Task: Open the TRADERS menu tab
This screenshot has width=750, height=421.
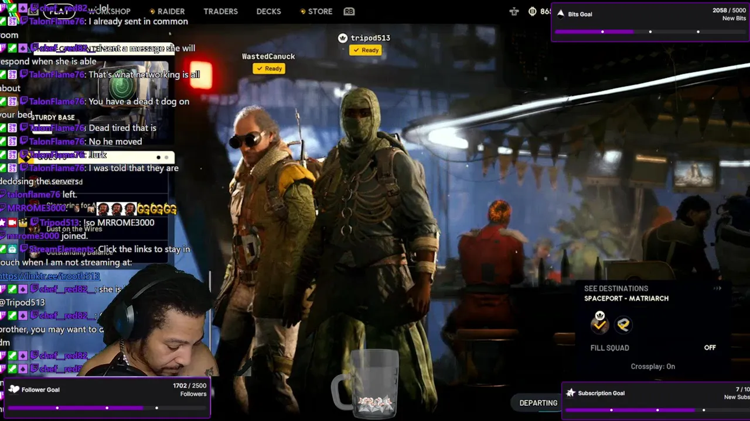Action: [220, 11]
